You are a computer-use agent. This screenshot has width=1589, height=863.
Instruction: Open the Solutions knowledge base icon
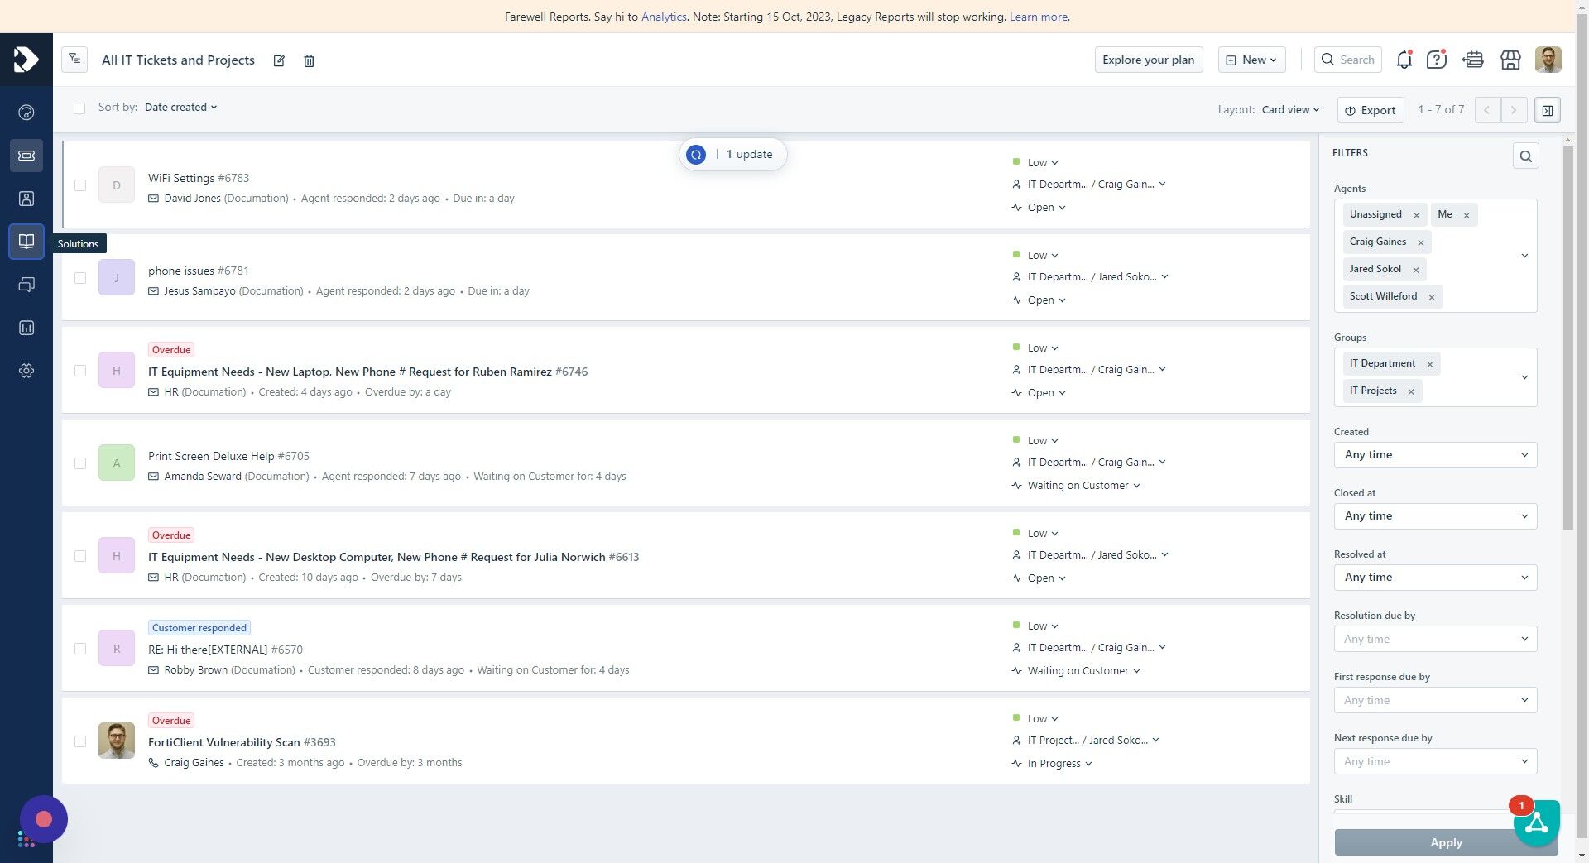click(26, 241)
